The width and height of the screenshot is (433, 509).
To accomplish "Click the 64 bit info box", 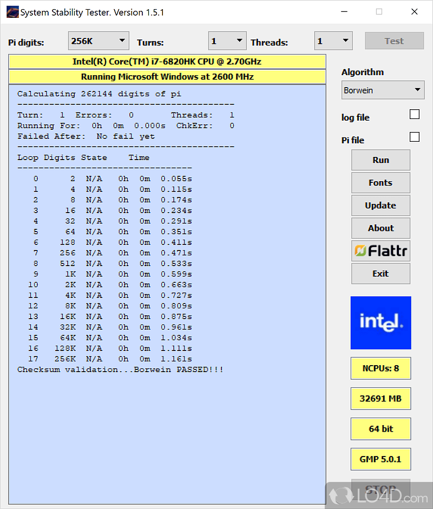I will (x=380, y=429).
